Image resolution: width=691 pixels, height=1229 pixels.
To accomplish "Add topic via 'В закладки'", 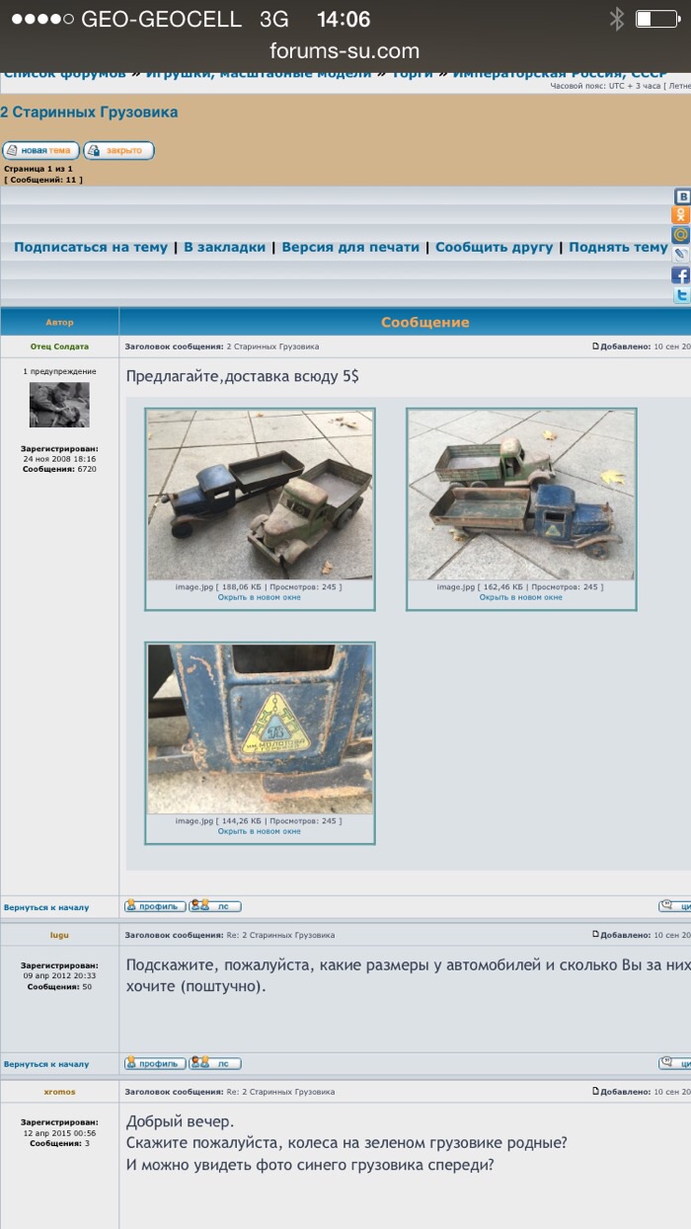I will (x=225, y=247).
